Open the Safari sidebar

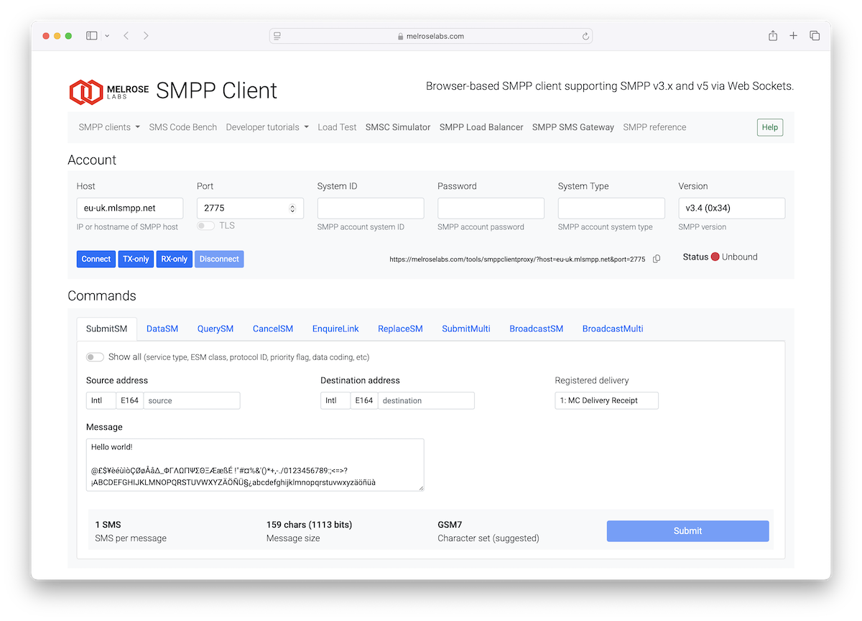[91, 34]
